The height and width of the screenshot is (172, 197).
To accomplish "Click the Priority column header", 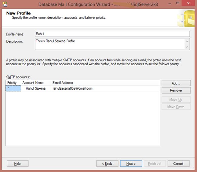I will coord(13,83).
